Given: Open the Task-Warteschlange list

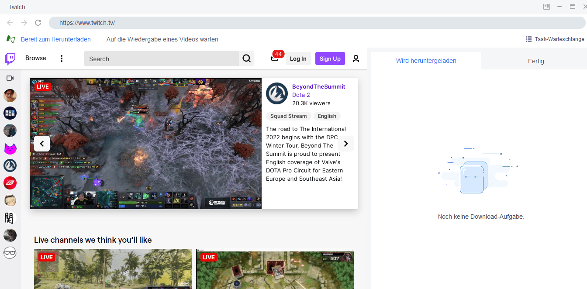Looking at the screenshot, I should point(555,39).
